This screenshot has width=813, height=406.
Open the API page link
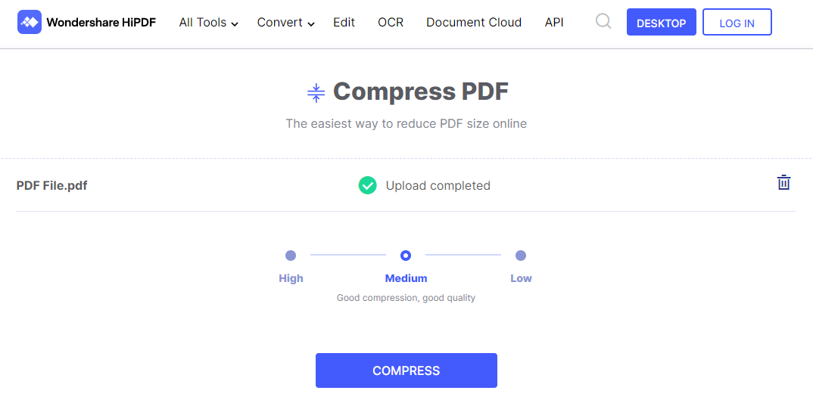pyautogui.click(x=554, y=22)
